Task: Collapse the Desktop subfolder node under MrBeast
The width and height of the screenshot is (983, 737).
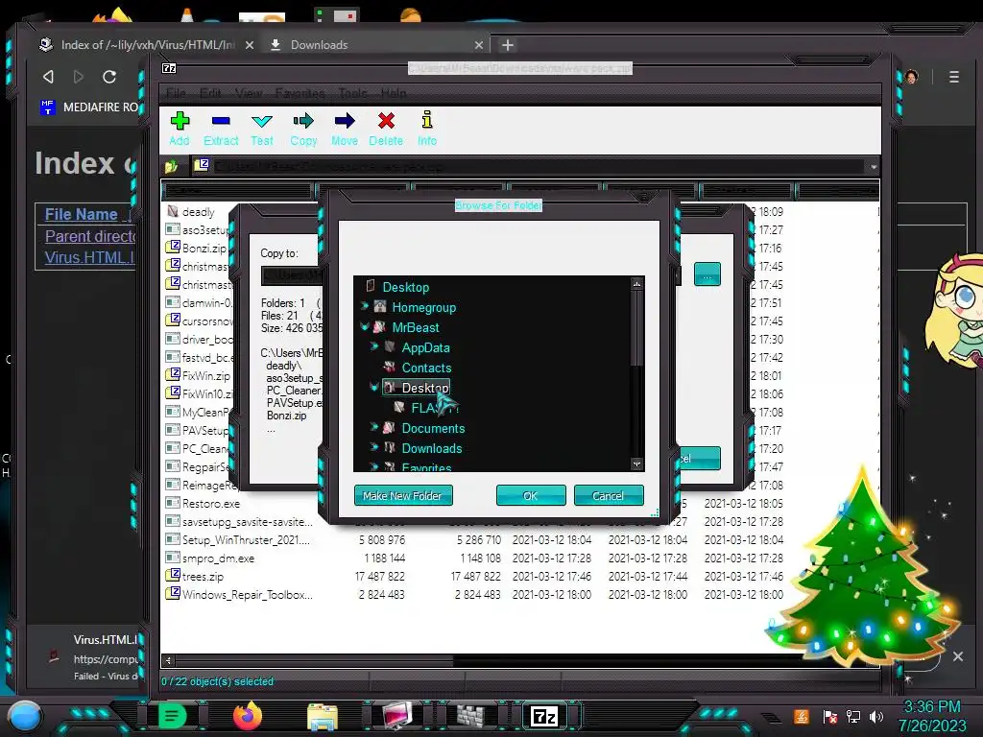Action: pos(374,388)
